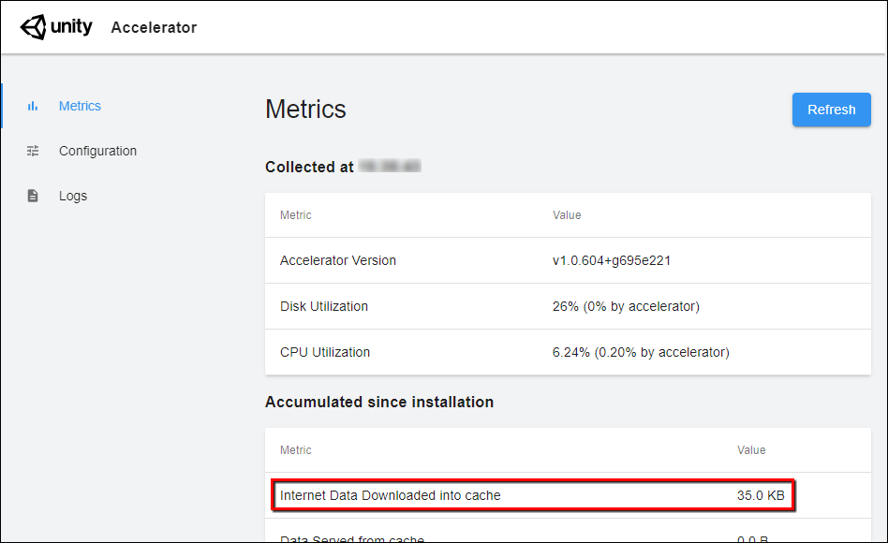Open the Logs sidebar label
Image resolution: width=888 pixels, height=543 pixels.
(x=73, y=196)
